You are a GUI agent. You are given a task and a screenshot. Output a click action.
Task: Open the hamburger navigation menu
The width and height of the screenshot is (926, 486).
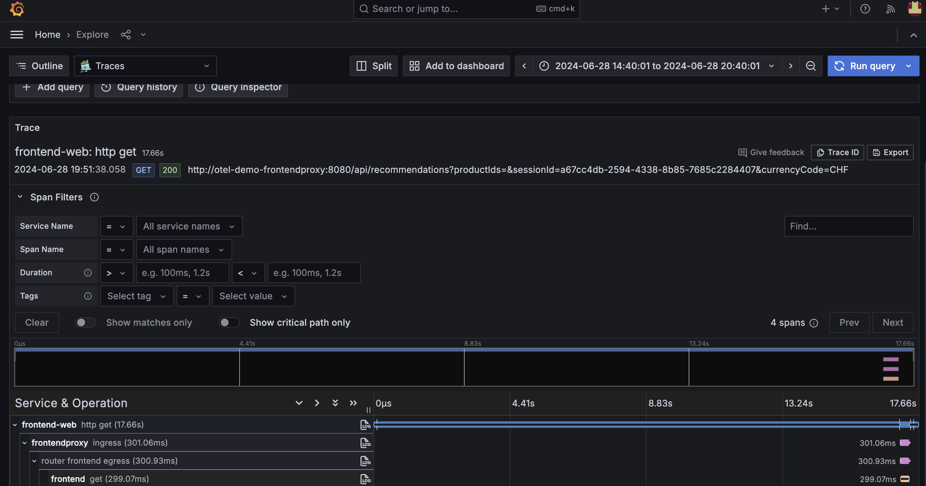16,35
